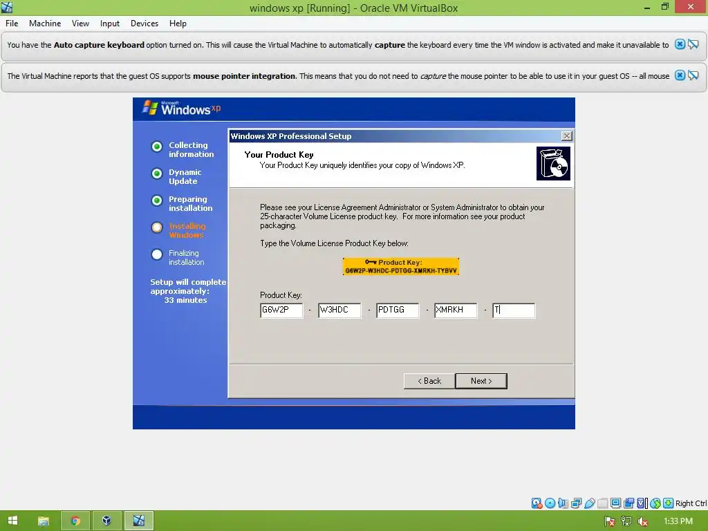This screenshot has height=531, width=708.
Task: Suppress the Auto capture keyboard message permanently
Action: 693,44
